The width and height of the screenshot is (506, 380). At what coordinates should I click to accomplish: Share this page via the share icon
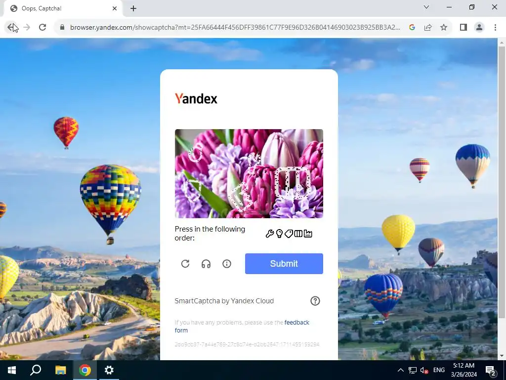[428, 28]
